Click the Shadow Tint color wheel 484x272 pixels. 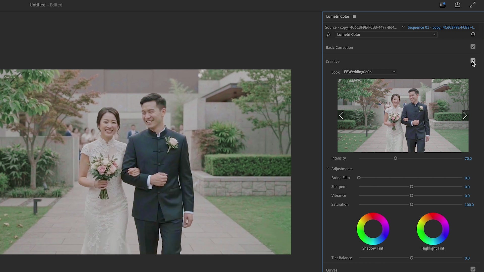click(x=373, y=229)
